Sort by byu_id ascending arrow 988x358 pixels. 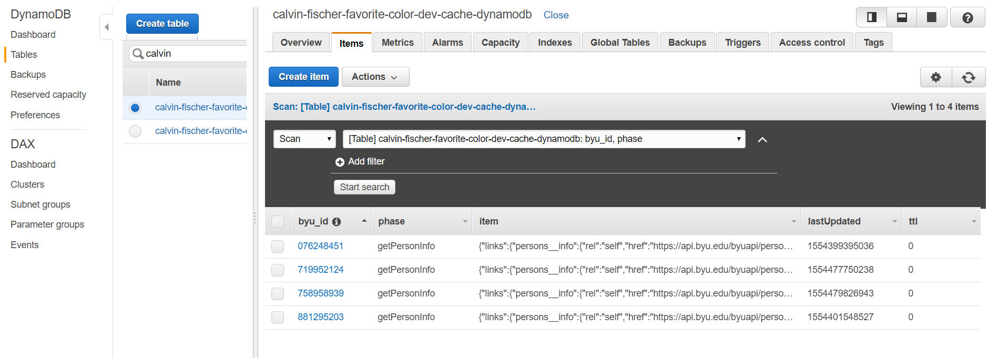364,221
